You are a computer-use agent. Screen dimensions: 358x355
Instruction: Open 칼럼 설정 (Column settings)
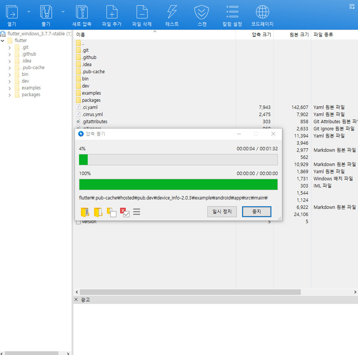click(x=232, y=12)
